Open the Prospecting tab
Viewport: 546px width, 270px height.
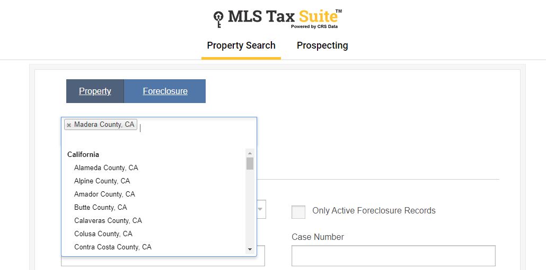coord(322,45)
